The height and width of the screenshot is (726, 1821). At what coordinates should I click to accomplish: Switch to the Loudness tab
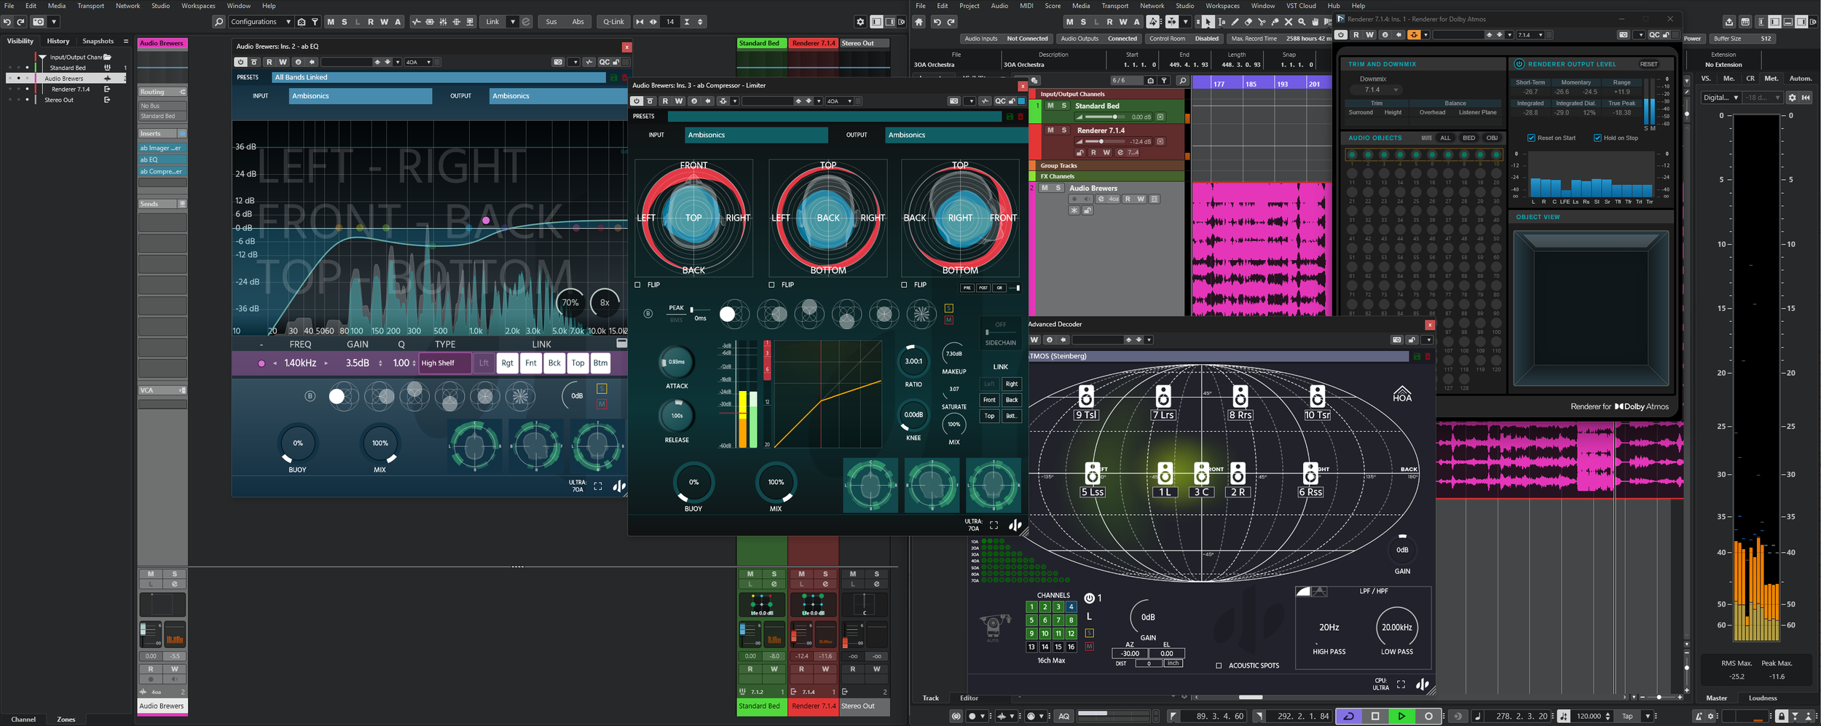point(1763,698)
